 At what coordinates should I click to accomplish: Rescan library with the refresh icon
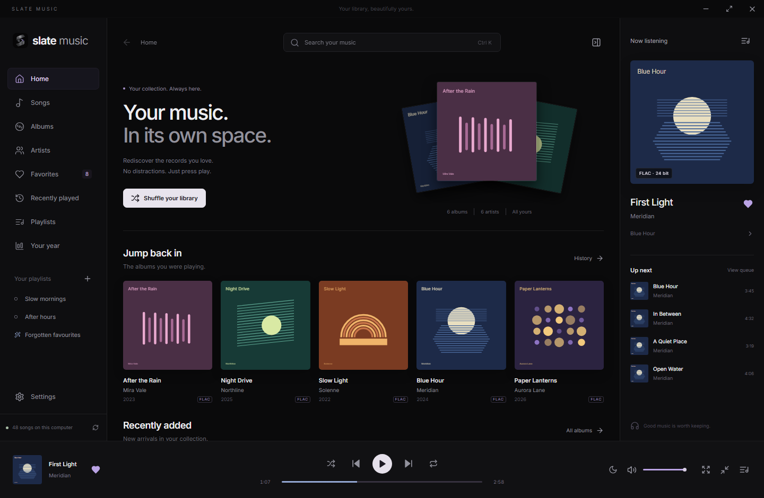[x=95, y=428]
